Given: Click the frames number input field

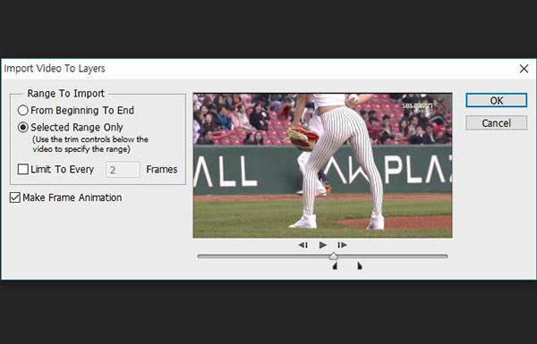Looking at the screenshot, I should point(123,170).
